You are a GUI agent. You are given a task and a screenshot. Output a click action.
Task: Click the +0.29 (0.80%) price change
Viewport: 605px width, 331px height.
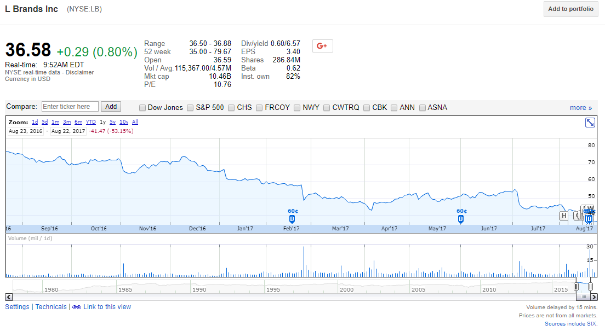tap(97, 52)
